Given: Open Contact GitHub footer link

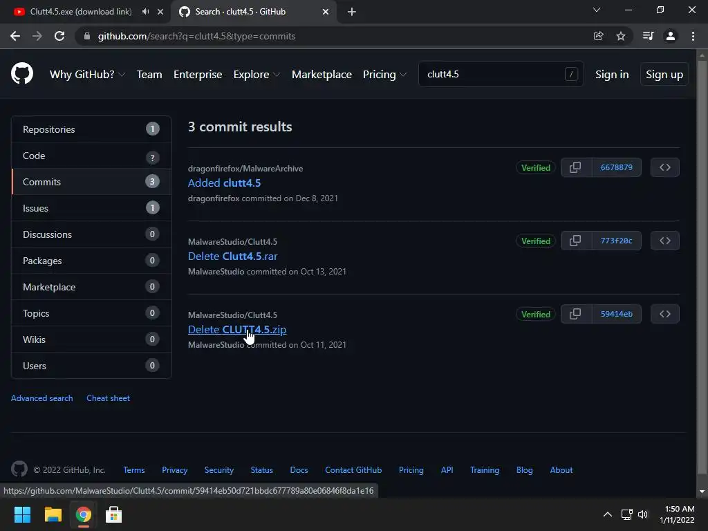Looking at the screenshot, I should click(353, 470).
